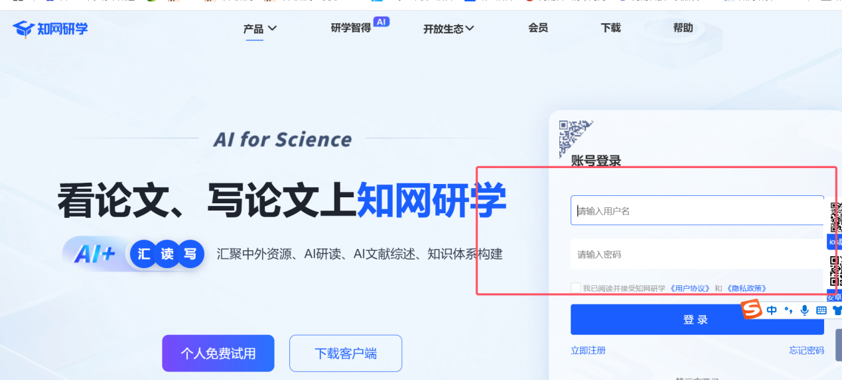
Task: Go to the 下载 page
Action: (x=610, y=28)
